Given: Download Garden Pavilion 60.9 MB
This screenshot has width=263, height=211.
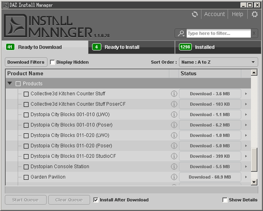Looking at the screenshot, I should [x=210, y=177].
